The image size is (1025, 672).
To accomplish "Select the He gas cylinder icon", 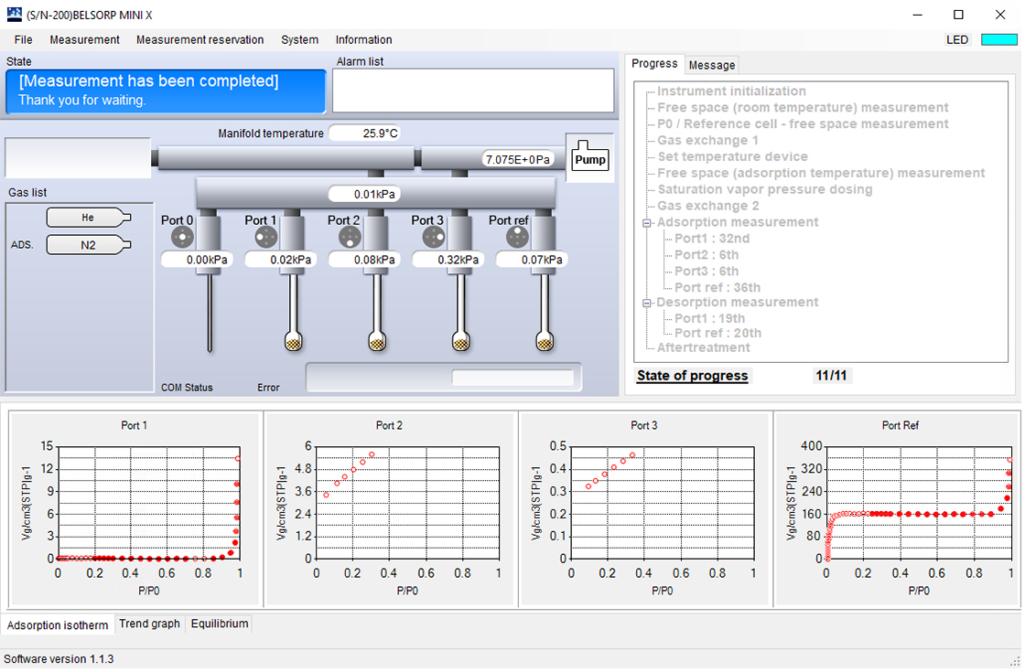I will pyautogui.click(x=88, y=218).
